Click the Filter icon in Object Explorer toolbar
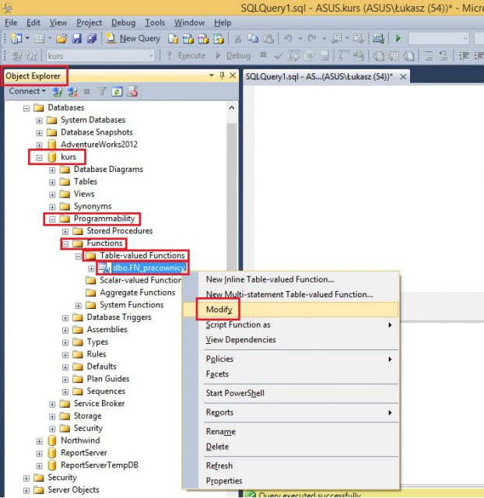This screenshot has height=498, width=484. point(102,91)
